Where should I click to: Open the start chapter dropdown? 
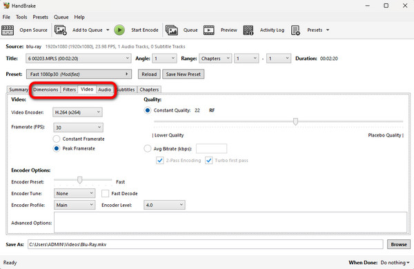click(246, 59)
